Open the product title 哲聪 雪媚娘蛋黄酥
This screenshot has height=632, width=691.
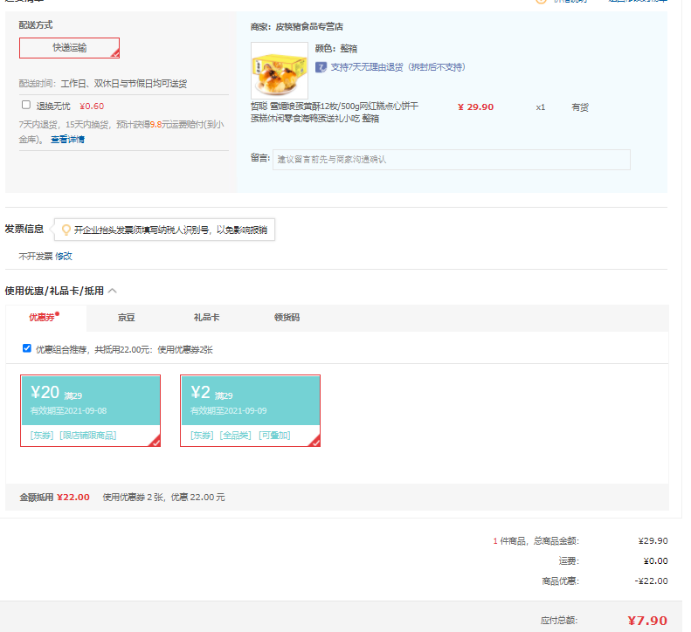pyautogui.click(x=335, y=113)
